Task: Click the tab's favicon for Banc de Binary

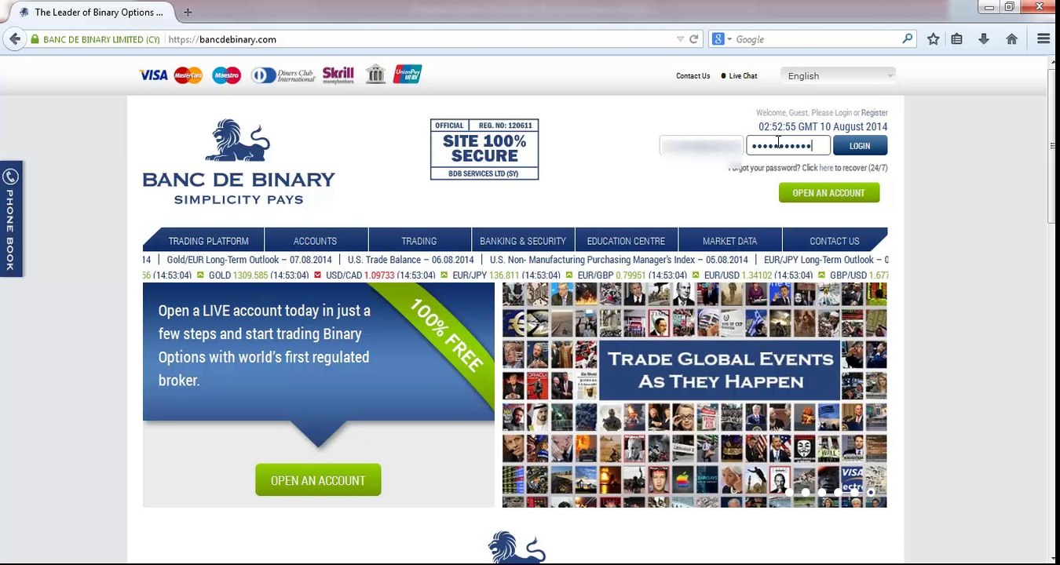Action: pyautogui.click(x=24, y=13)
